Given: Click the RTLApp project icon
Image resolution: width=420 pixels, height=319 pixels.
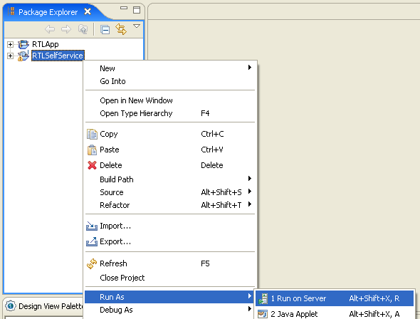Looking at the screenshot, I should 23,44.
